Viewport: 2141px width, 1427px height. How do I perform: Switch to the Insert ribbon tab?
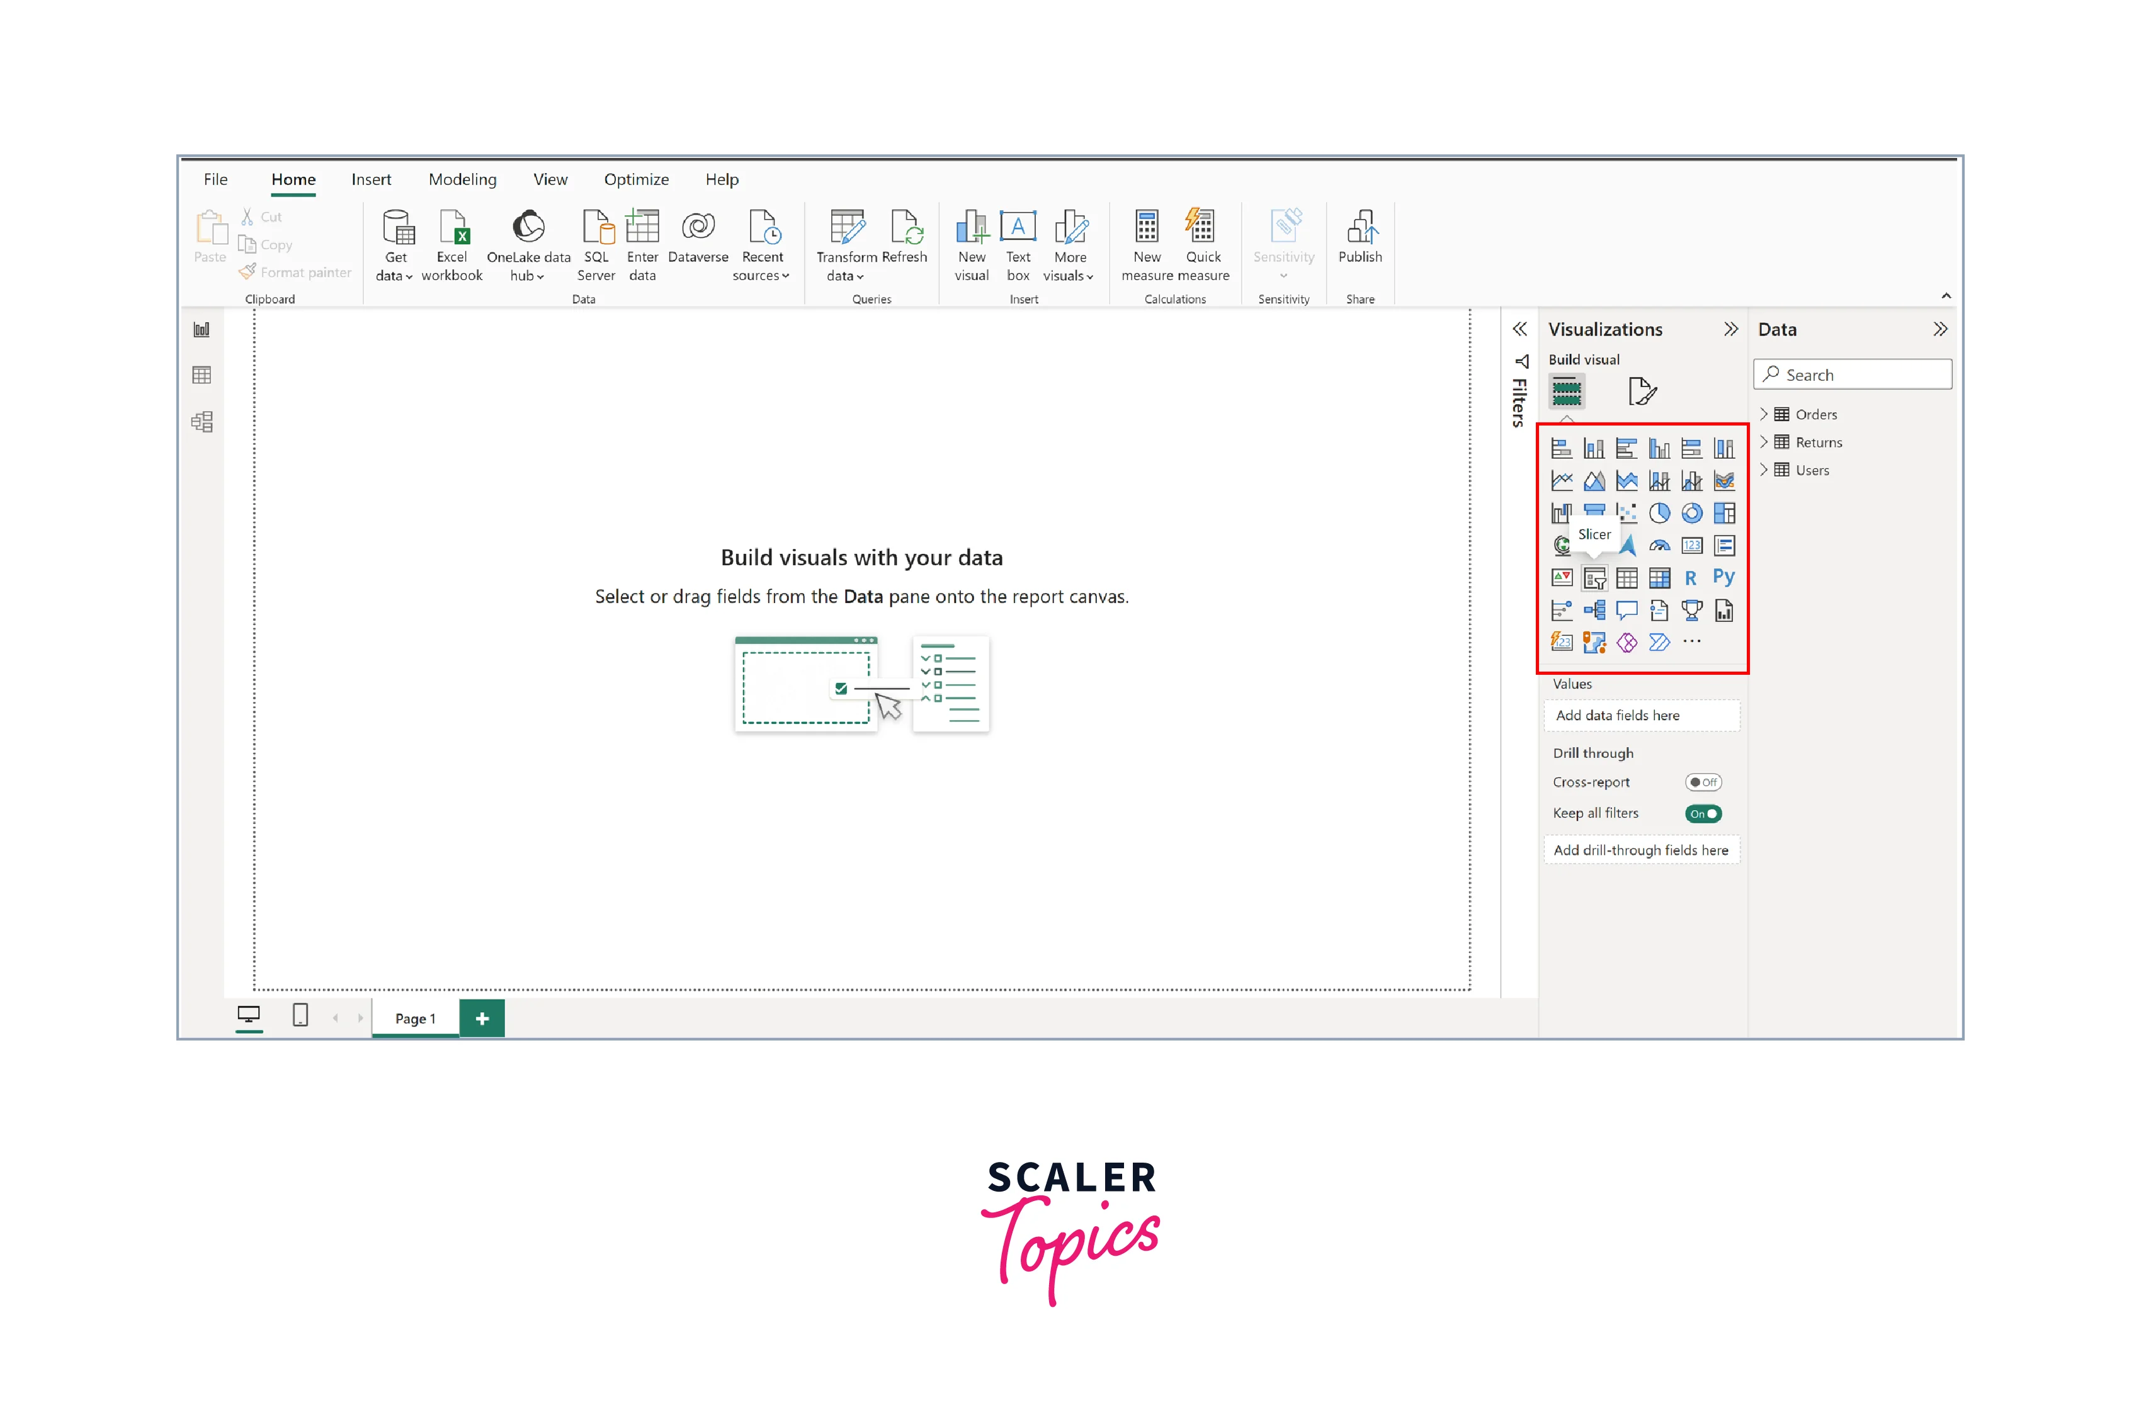[x=370, y=179]
